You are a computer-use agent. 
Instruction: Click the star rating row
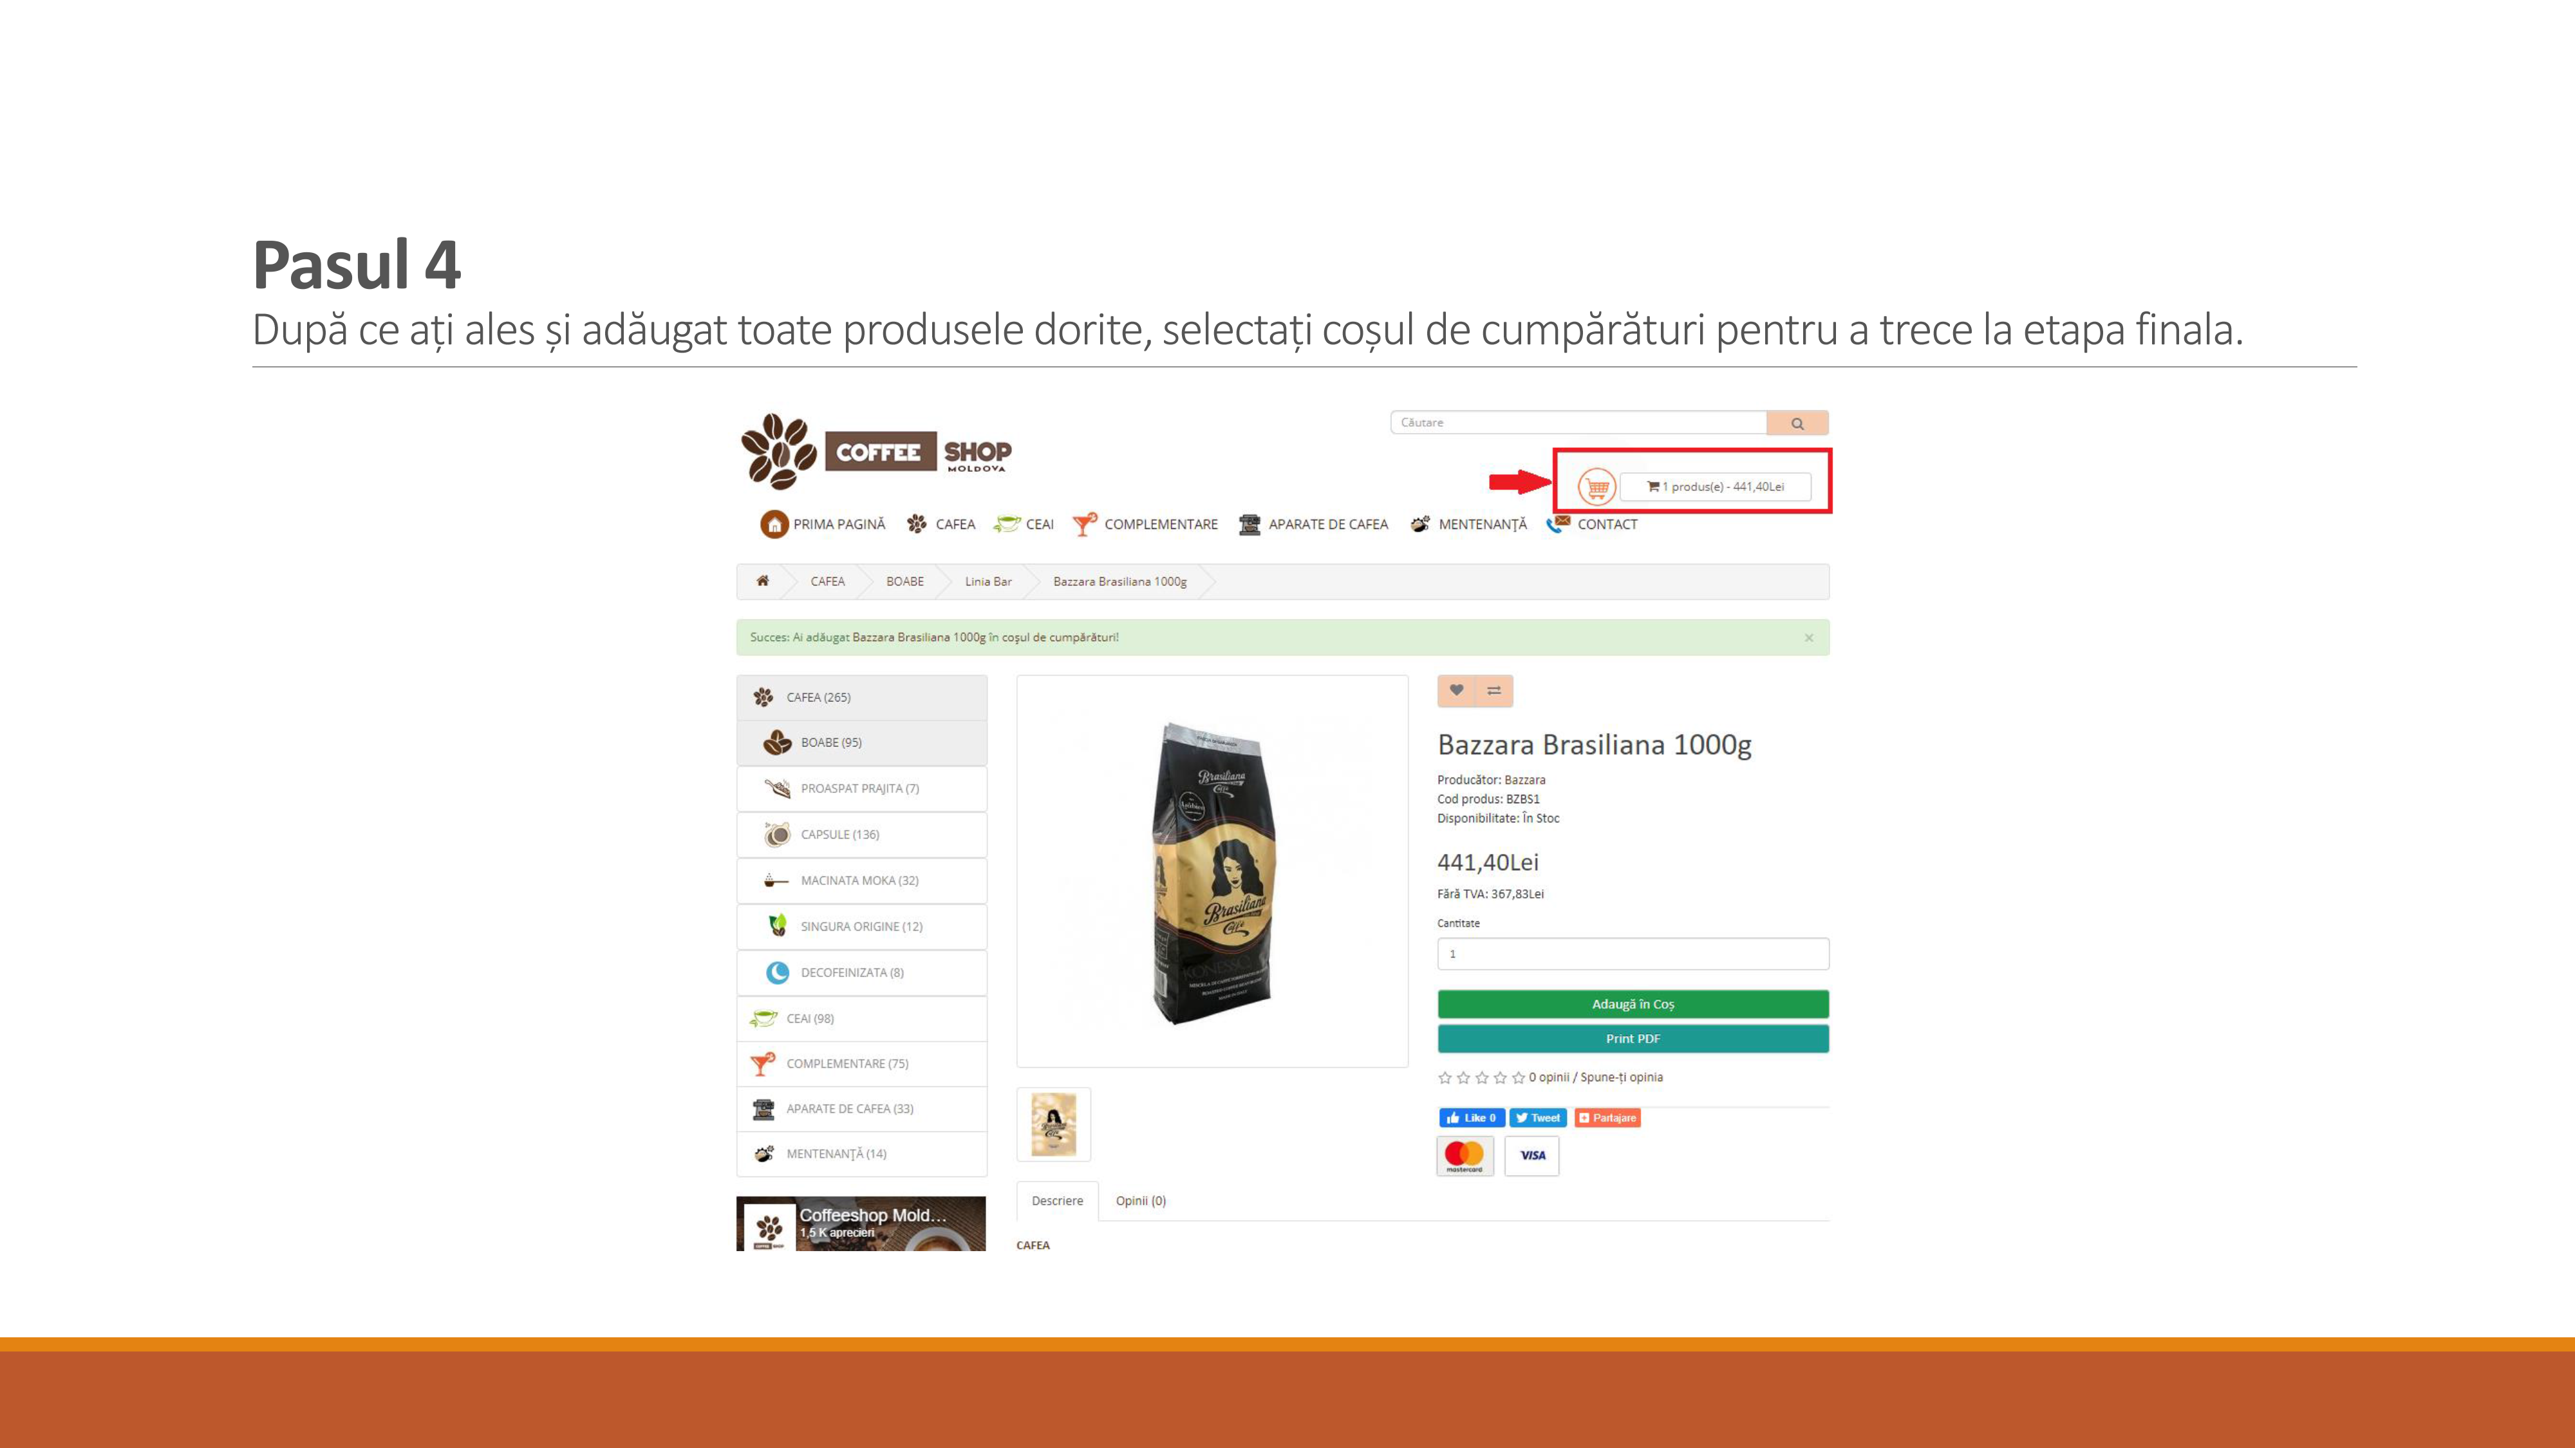tap(1481, 1077)
